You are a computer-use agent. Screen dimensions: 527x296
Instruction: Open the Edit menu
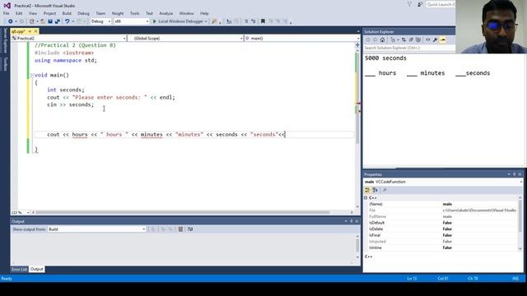(x=19, y=13)
